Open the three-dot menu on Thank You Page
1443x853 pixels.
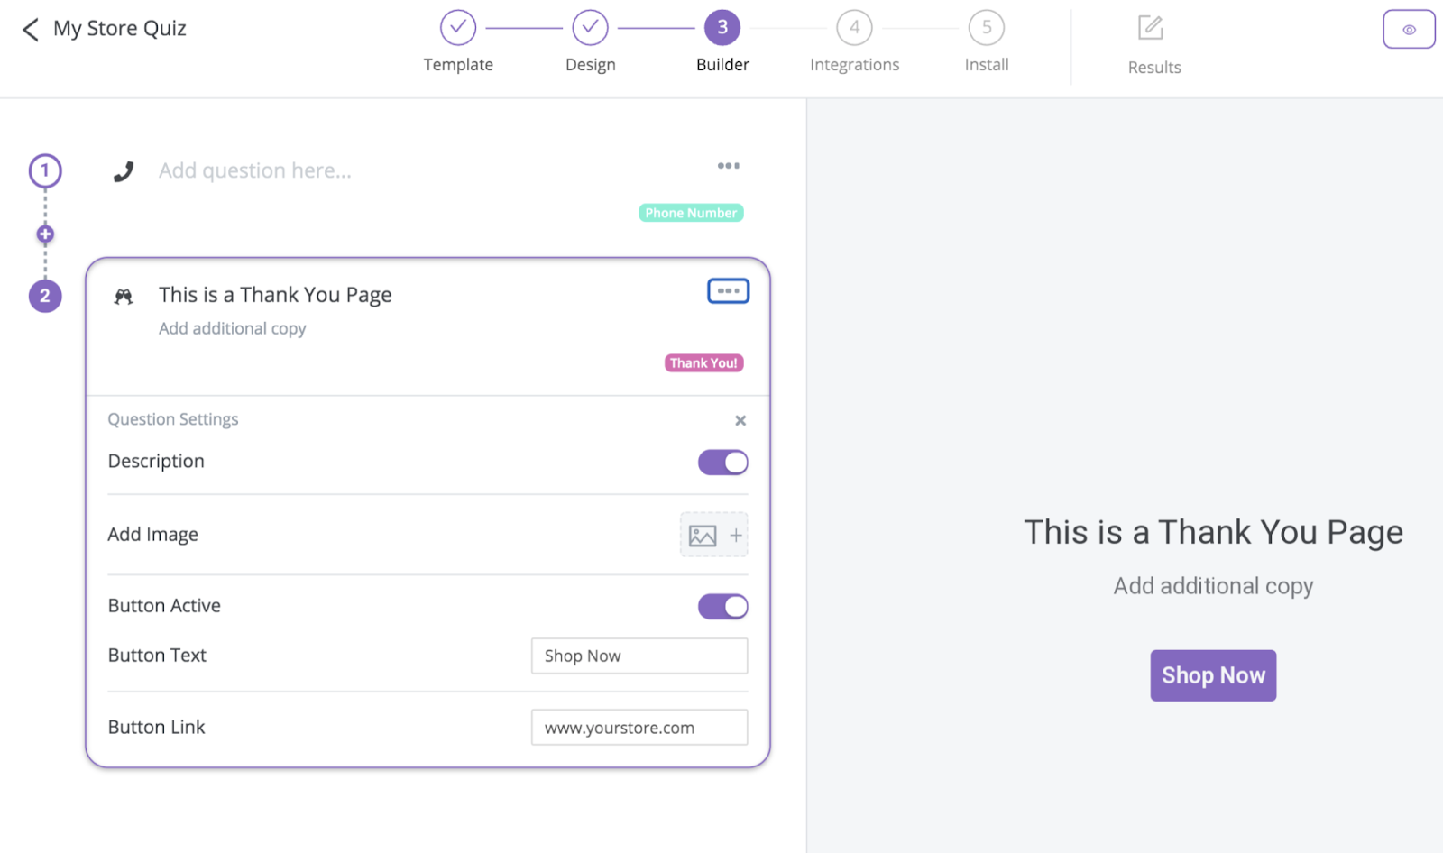(729, 291)
